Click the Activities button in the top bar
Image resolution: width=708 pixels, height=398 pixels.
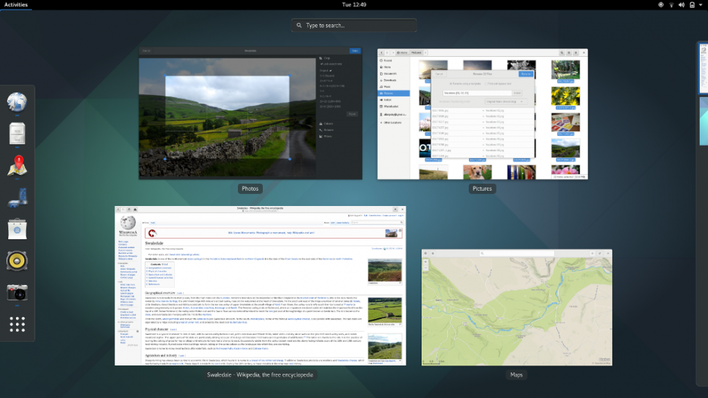16,5
